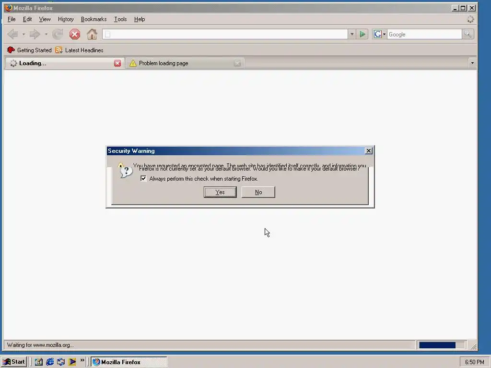
Task: Open the Bookmarks menu
Action: pos(94,19)
